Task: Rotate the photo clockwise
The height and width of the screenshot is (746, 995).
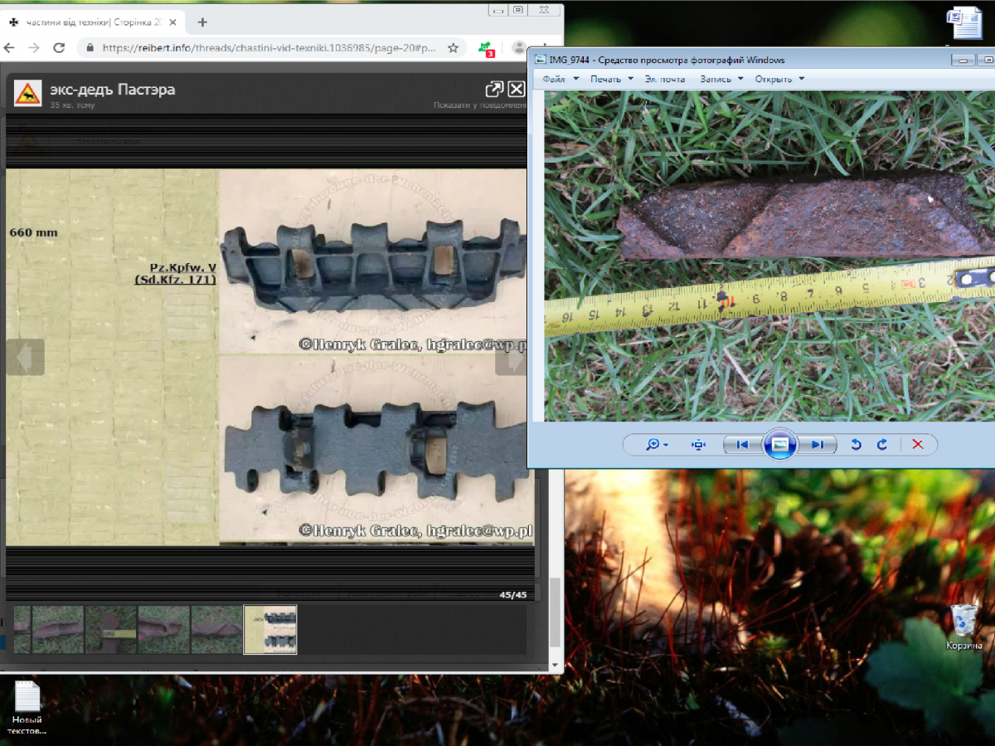Action: tap(882, 445)
